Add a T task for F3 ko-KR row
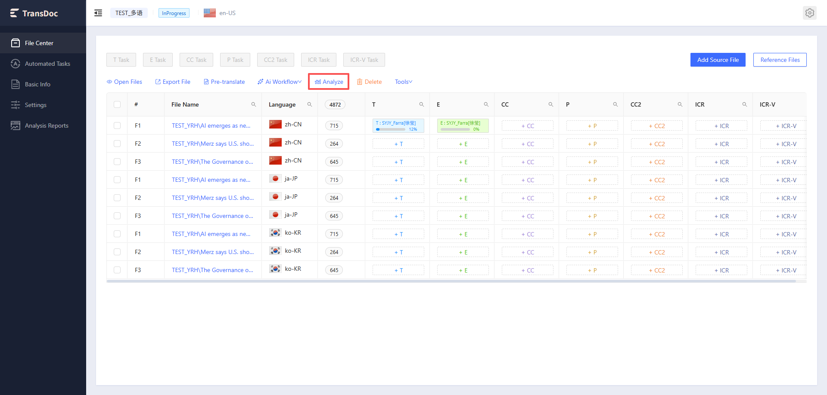Screen dimensions: 827x395 point(398,270)
